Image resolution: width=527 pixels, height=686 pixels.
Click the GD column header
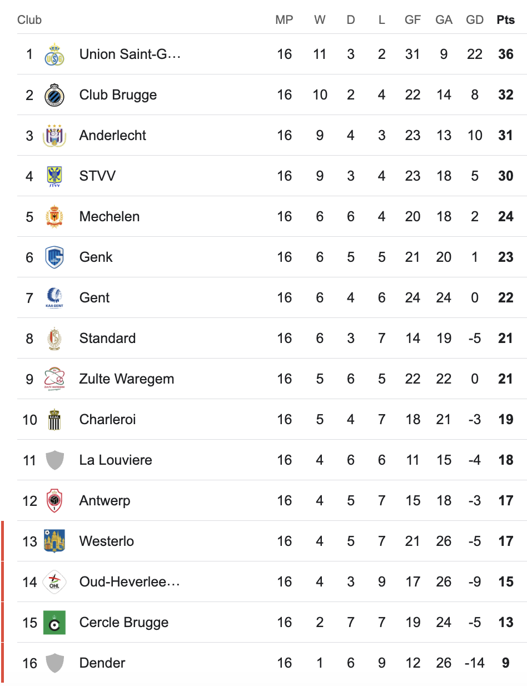point(475,20)
